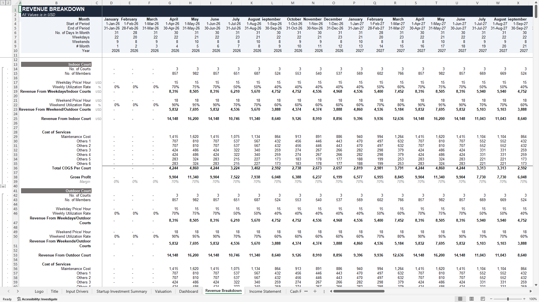This screenshot has height=302, width=539.
Task: Open the Title sheet tab
Action: [54, 291]
